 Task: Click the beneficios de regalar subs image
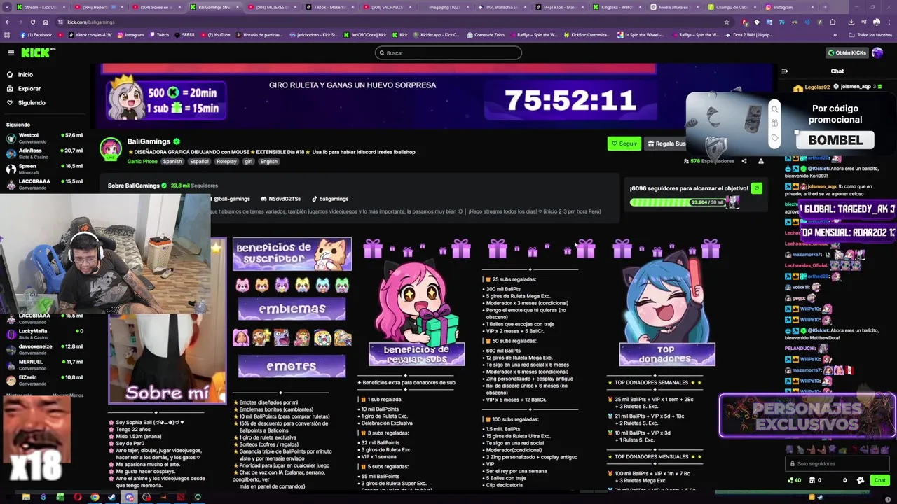tap(416, 314)
